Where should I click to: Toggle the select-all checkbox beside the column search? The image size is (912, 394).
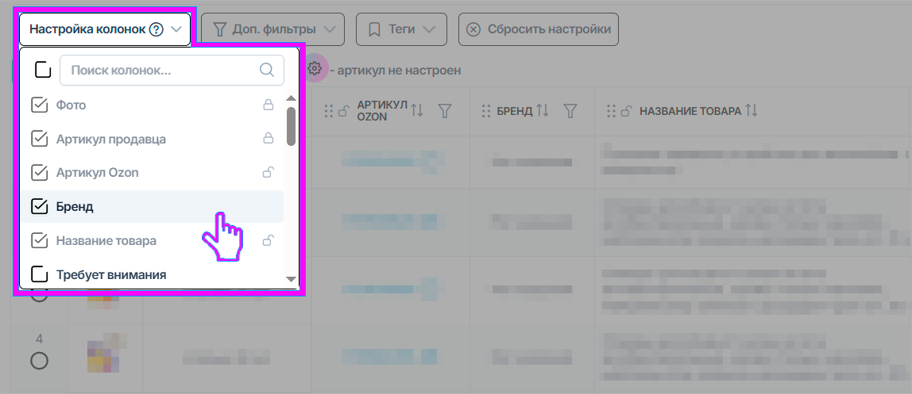(x=43, y=70)
